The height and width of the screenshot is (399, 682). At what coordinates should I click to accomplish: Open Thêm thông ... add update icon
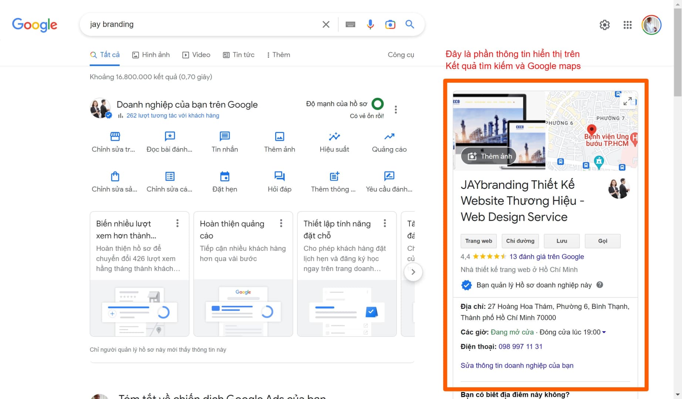point(334,176)
